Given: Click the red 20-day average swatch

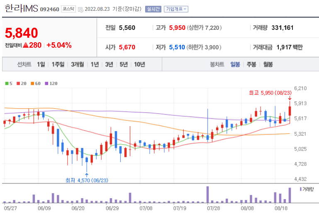Looking at the screenshot, I should click(x=18, y=83).
